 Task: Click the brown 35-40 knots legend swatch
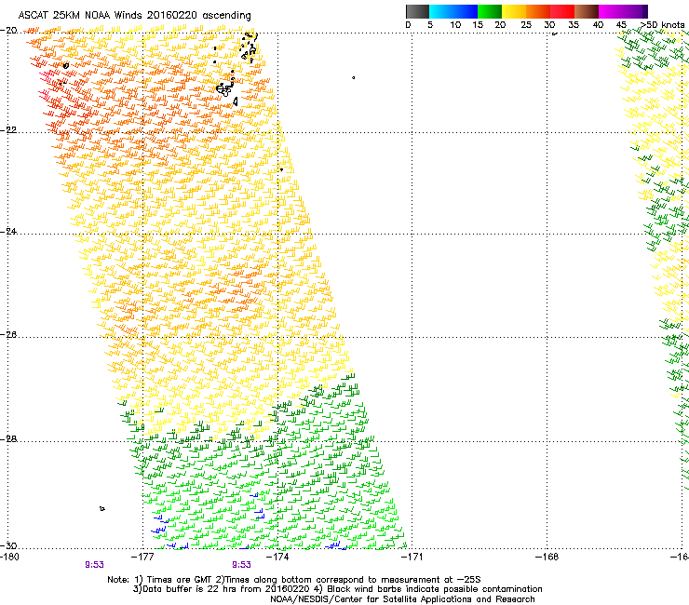587,11
